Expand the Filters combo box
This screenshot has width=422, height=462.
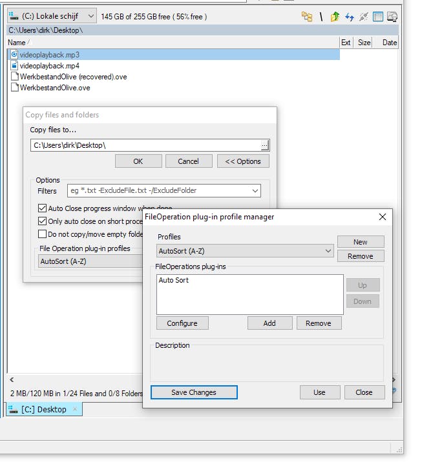pos(255,190)
